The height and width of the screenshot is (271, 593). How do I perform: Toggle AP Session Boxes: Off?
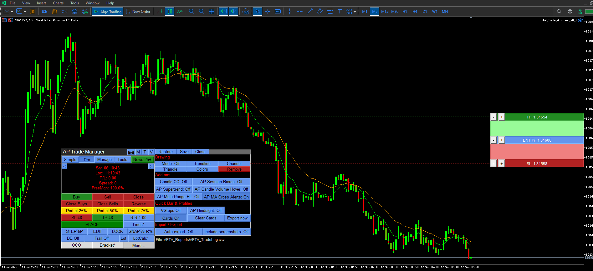(x=221, y=182)
